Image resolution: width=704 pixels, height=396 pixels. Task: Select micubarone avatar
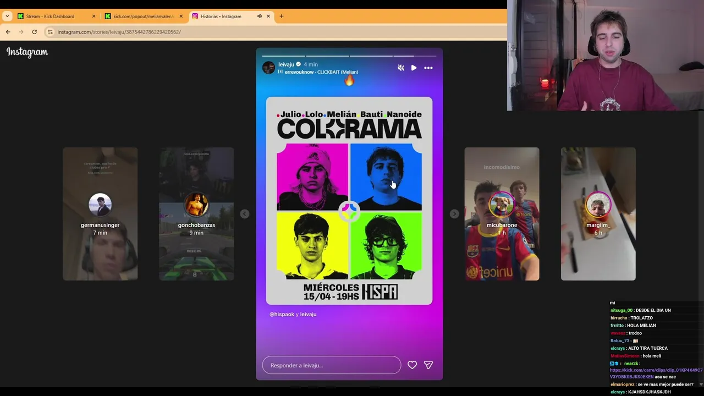(502, 205)
